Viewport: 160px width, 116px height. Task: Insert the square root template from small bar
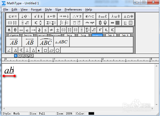click(x=94, y=30)
